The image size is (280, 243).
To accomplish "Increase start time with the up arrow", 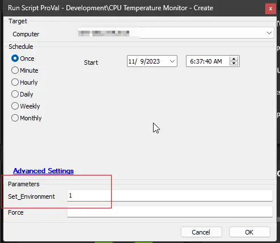I will [234, 59].
